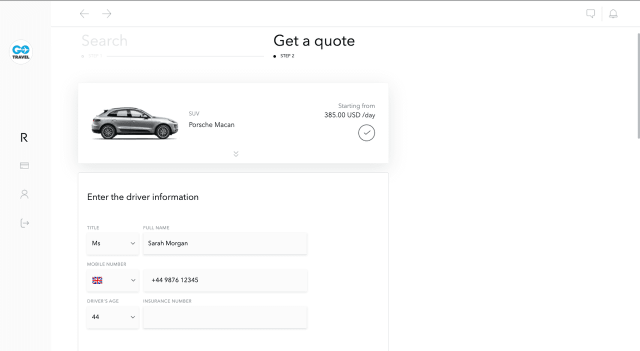Click the page vertical scrollbar

click(x=638, y=85)
